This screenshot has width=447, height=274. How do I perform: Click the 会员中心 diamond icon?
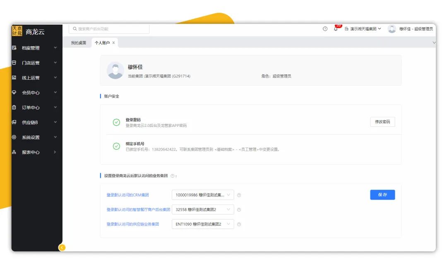(14, 93)
